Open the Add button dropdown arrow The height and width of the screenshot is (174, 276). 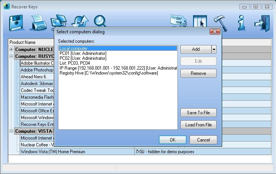[214, 49]
